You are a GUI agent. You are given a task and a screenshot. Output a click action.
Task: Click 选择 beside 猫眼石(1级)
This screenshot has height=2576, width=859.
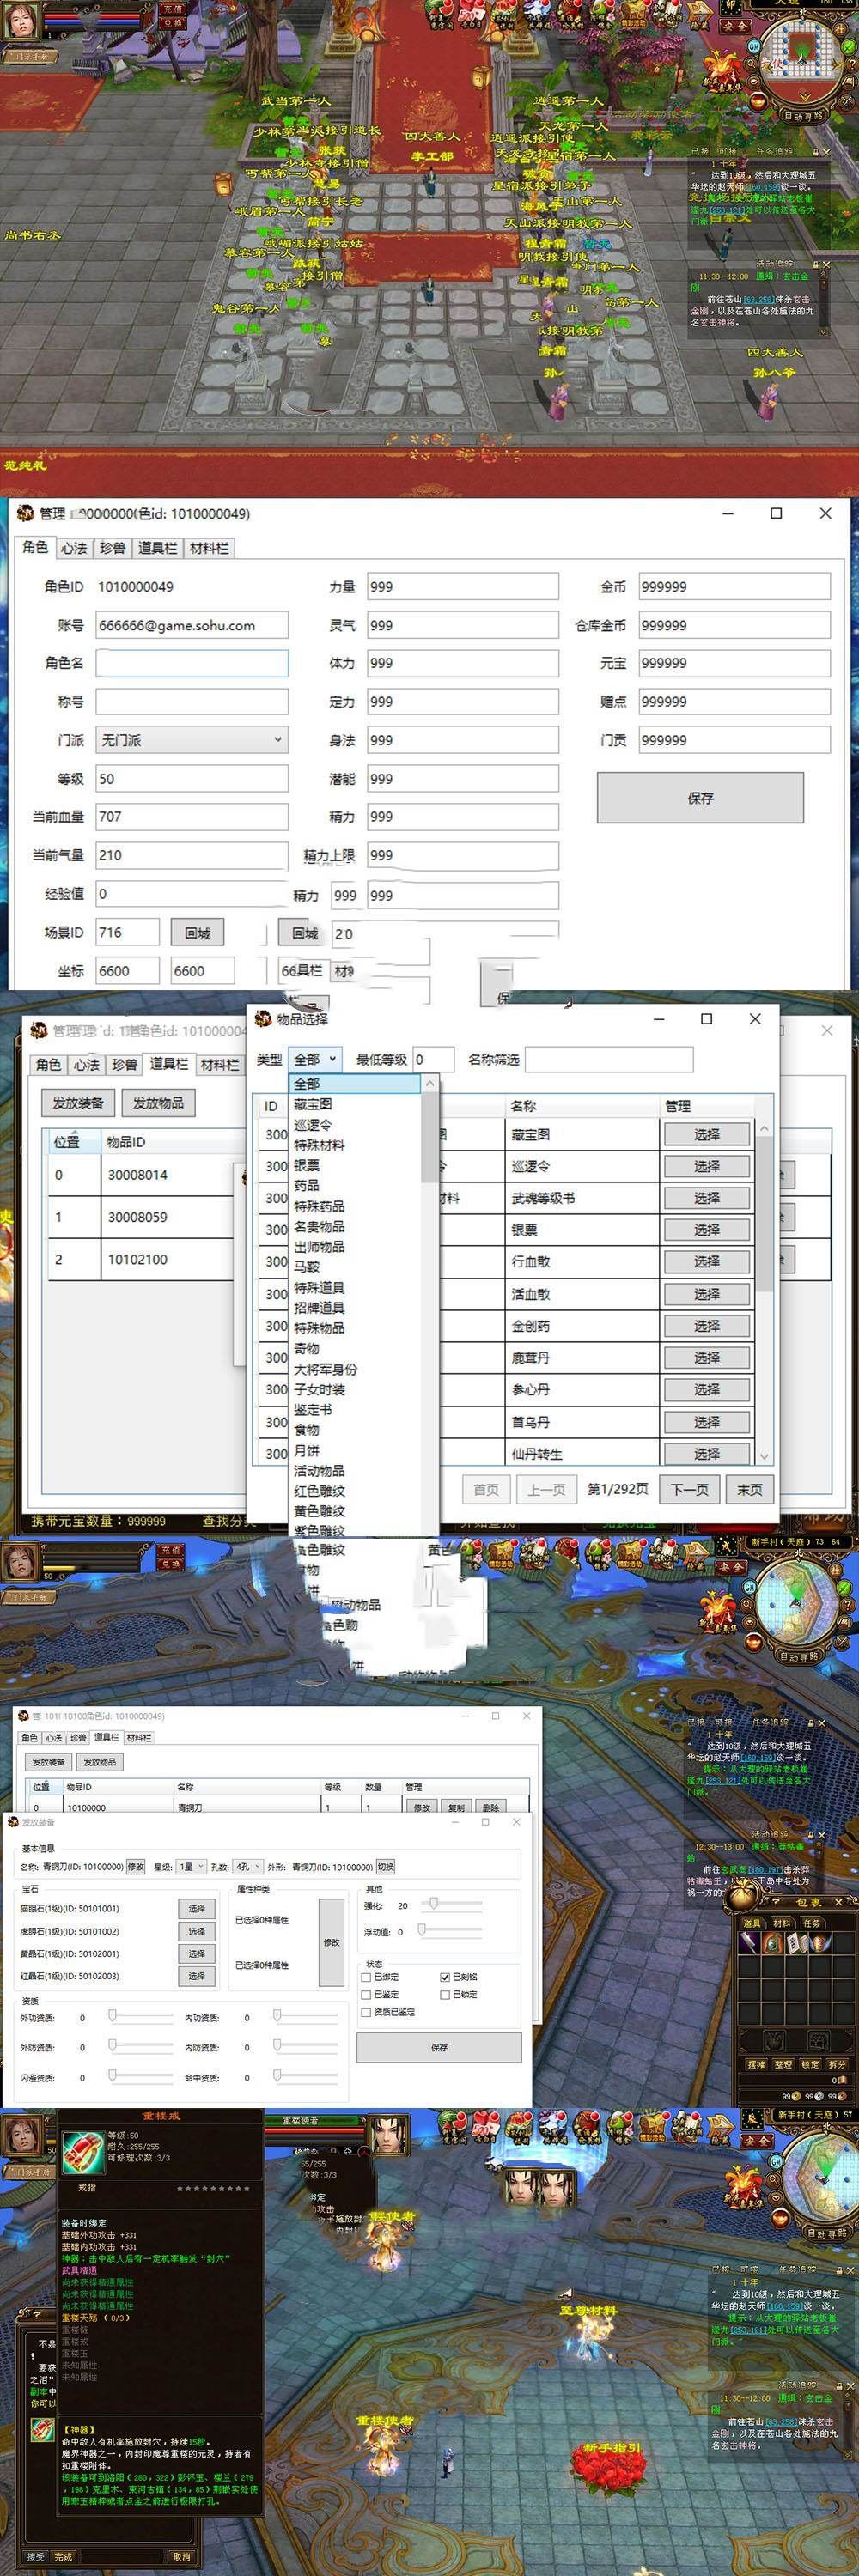197,1908
